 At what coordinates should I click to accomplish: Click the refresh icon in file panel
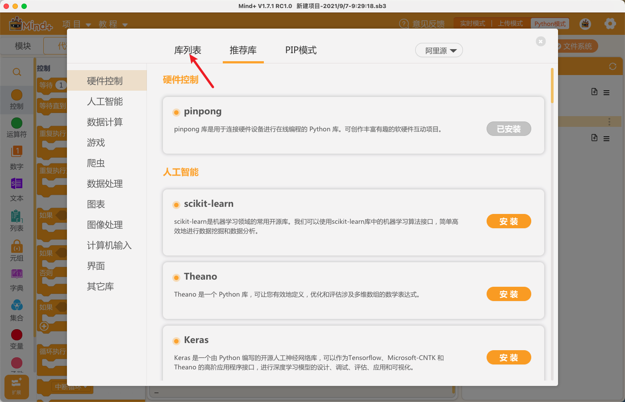pos(612,67)
